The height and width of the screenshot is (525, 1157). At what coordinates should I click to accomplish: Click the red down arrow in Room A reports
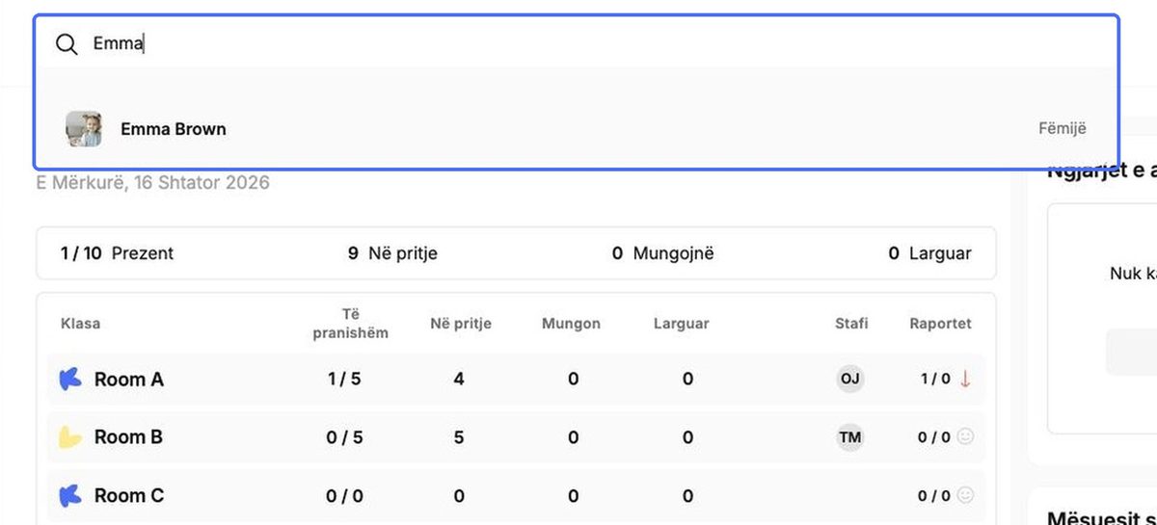pos(965,379)
